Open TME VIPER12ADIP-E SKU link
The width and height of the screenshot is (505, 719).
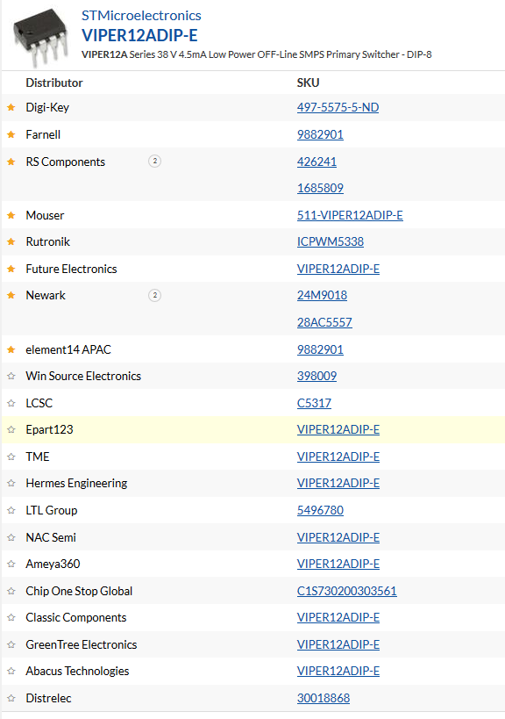click(338, 457)
